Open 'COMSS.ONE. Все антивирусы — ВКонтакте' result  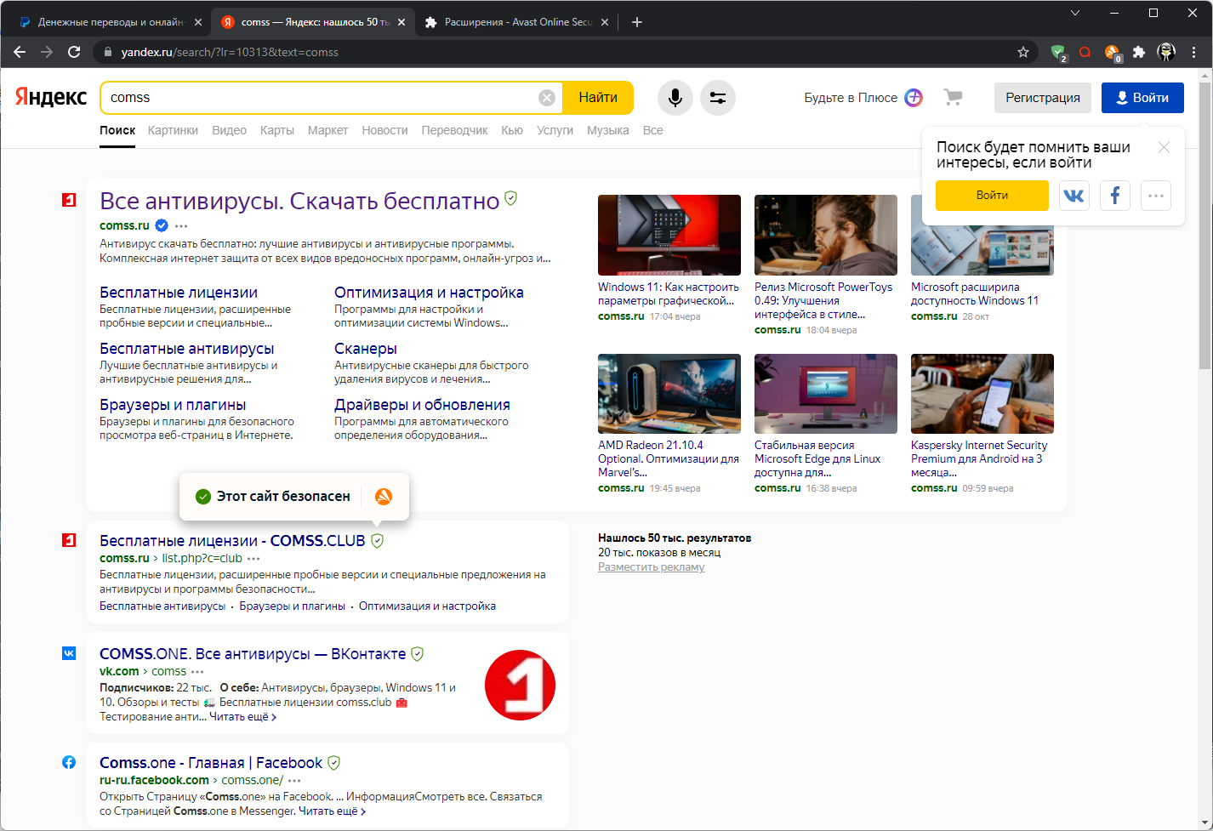(253, 654)
